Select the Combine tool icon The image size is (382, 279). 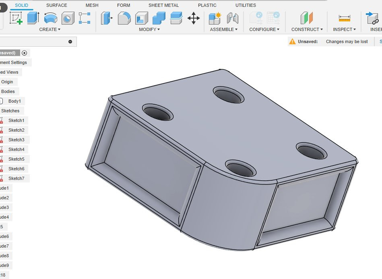pyautogui.click(x=159, y=18)
